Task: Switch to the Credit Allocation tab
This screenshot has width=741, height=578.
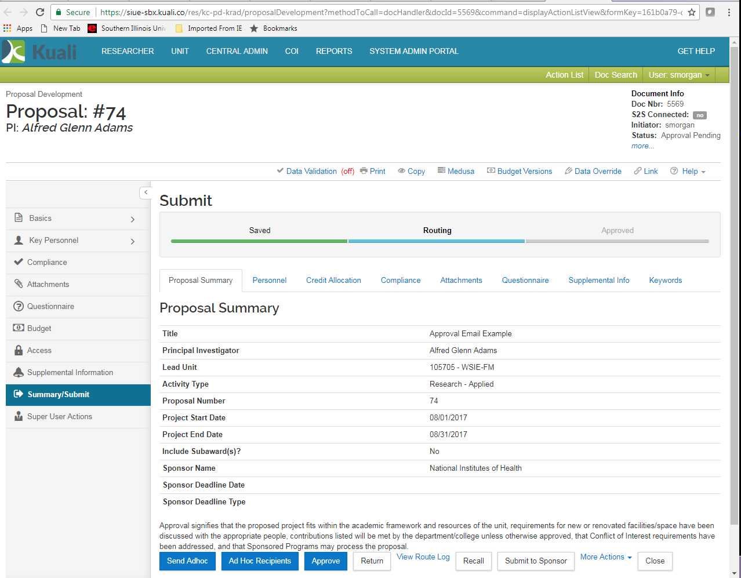Action: [x=333, y=280]
